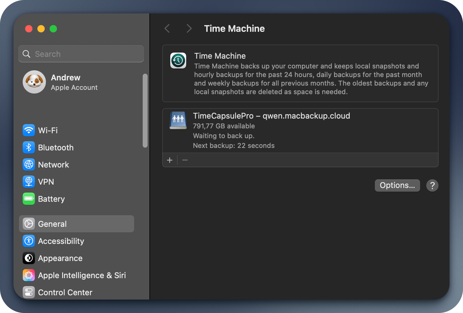Click the VPN icon in sidebar
Screen dimensions: 463x313
(29, 182)
